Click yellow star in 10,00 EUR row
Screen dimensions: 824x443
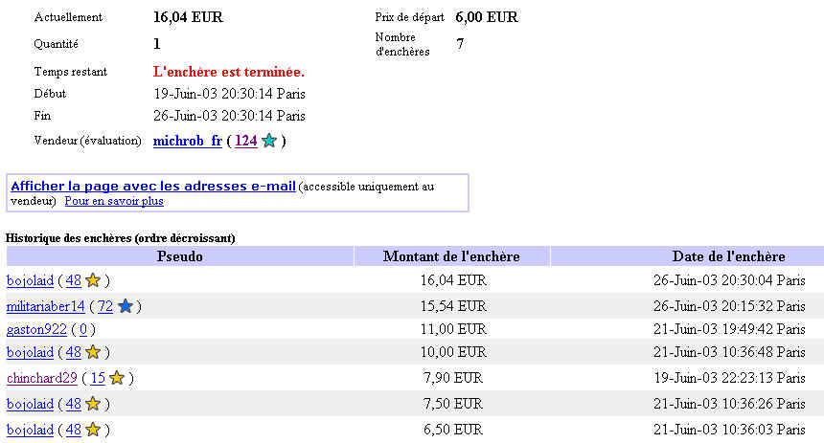(x=93, y=352)
